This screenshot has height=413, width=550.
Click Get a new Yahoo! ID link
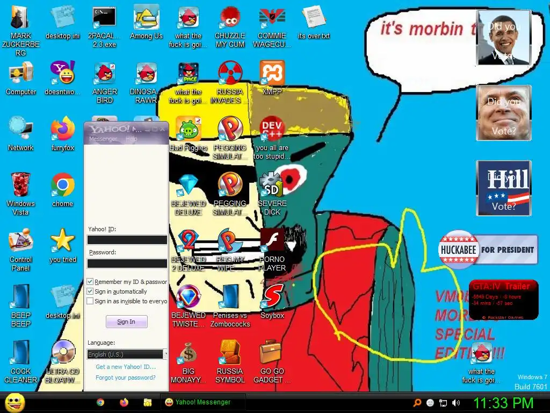tap(126, 367)
